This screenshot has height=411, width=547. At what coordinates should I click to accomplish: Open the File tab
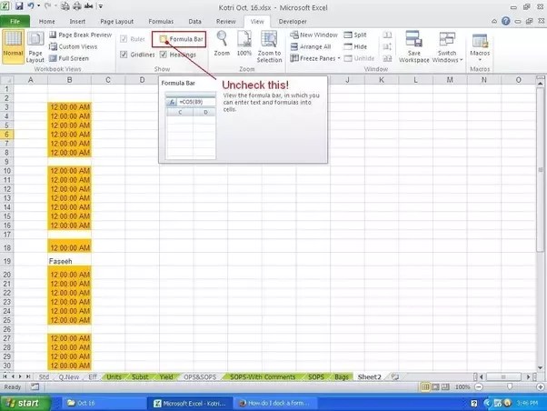pos(15,21)
